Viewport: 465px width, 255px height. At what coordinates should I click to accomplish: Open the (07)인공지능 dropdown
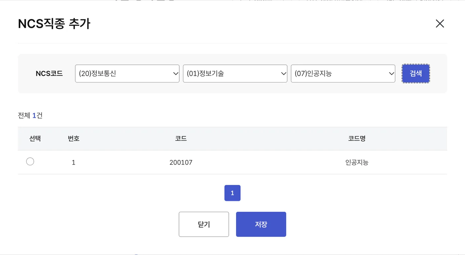pyautogui.click(x=343, y=73)
